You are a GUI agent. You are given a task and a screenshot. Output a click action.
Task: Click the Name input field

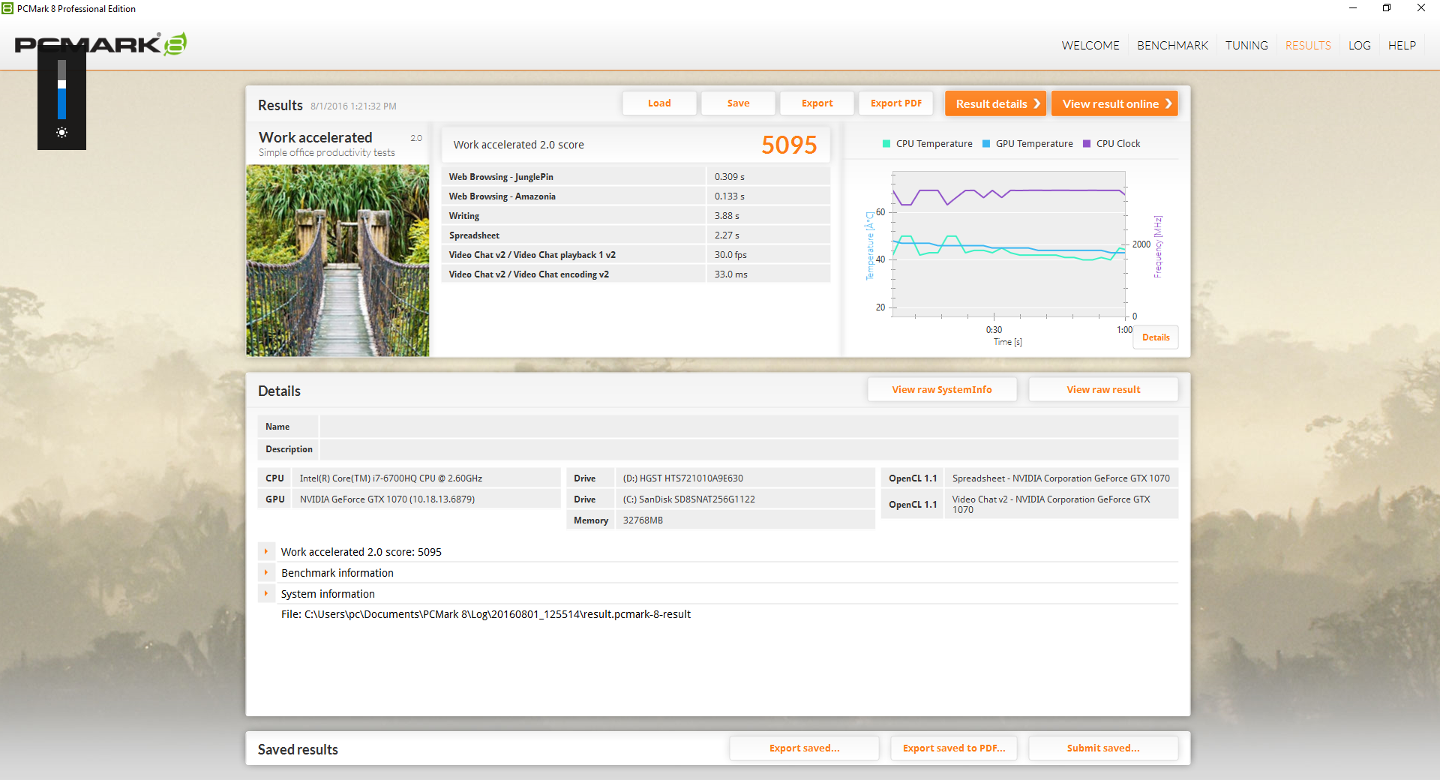point(748,426)
